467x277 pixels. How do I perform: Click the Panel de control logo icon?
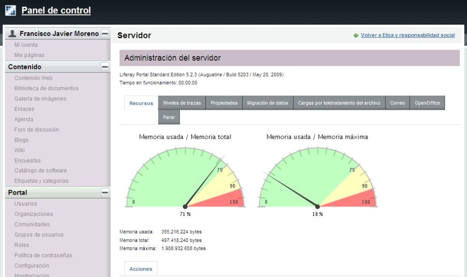[x=10, y=10]
